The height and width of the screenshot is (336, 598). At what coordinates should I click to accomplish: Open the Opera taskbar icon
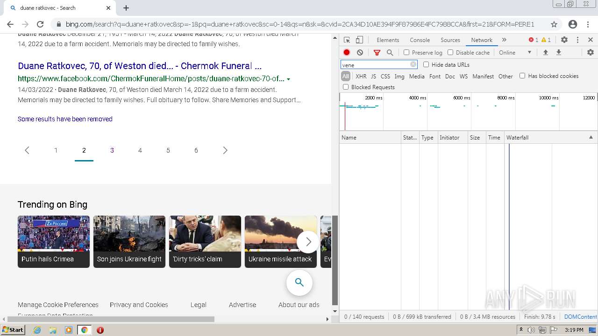[x=100, y=330]
